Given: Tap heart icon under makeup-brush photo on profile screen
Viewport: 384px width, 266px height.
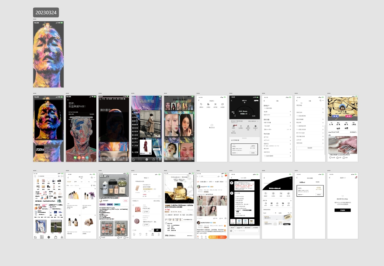Looking at the screenshot, I should click(330, 158).
